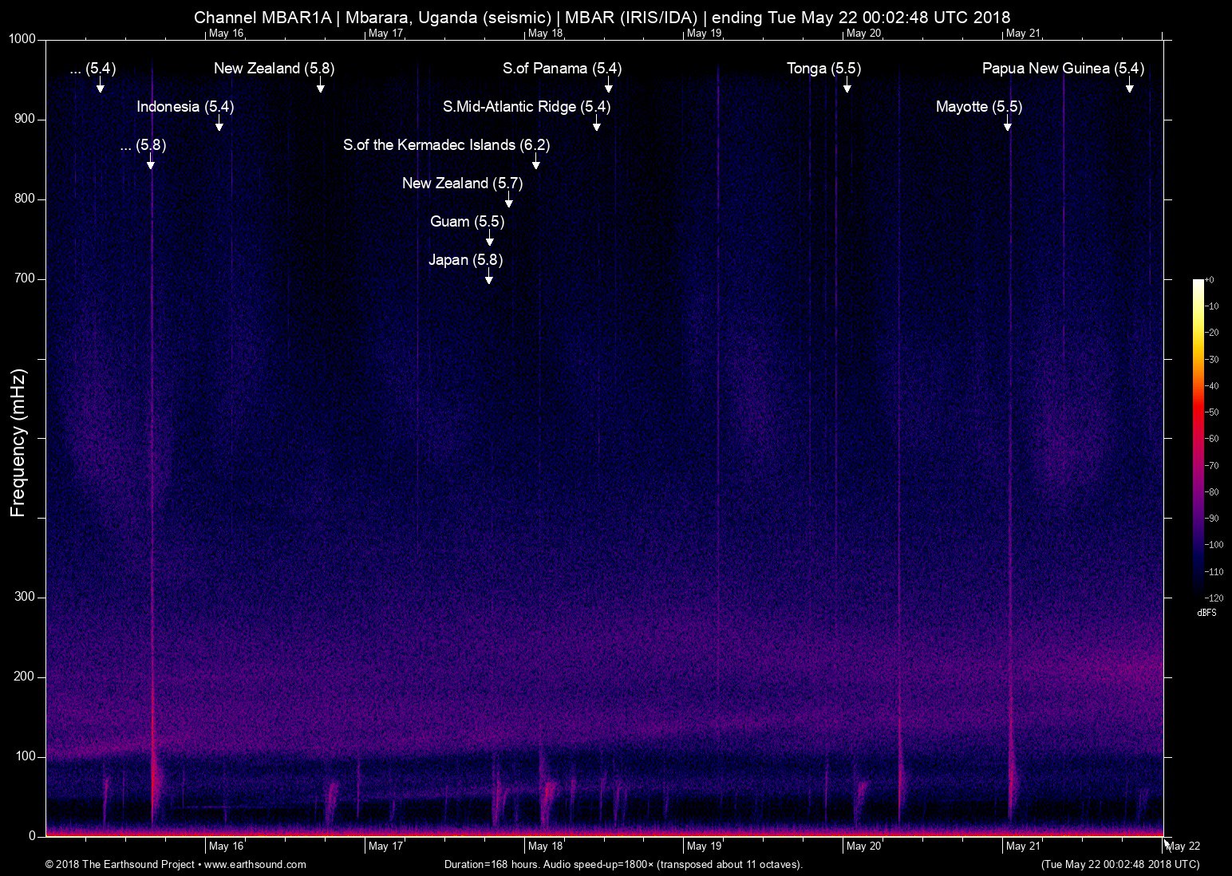1232x876 pixels.
Task: Click the New Zealand (5.7) event label
Action: (x=462, y=183)
